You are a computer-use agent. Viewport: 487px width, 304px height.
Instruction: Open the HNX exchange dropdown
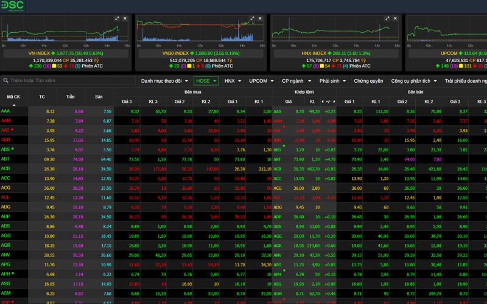tap(233, 81)
